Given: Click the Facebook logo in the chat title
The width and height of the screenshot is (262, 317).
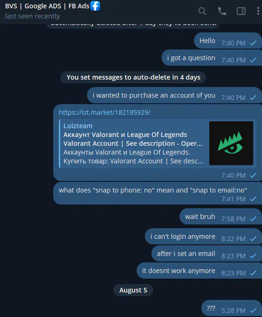Looking at the screenshot, I should 95,6.
